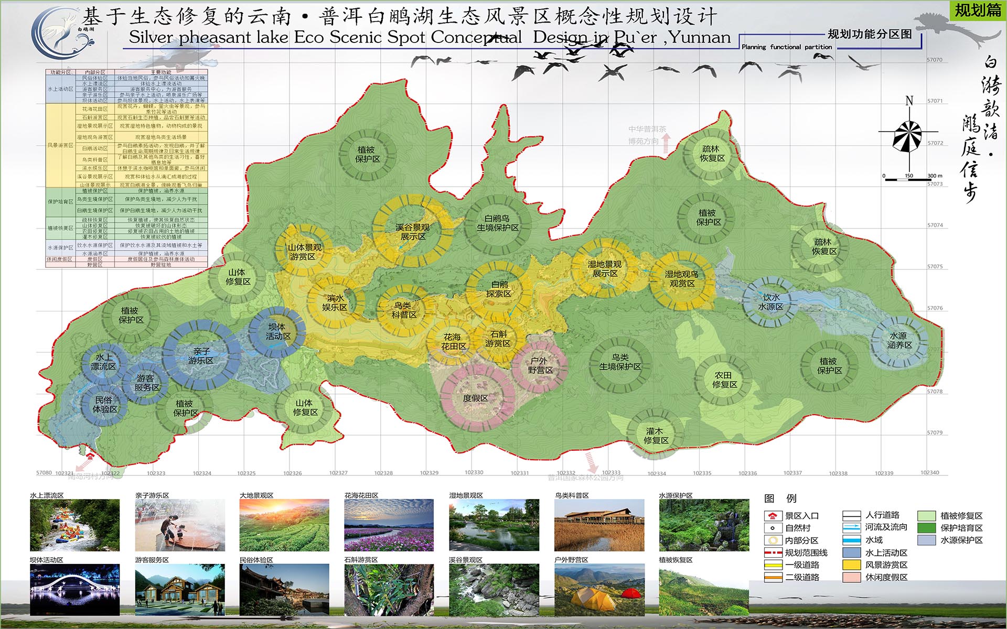This screenshot has width=1007, height=629.
Task: Click the 主要功能 table header cell
Action: [x=162, y=72]
